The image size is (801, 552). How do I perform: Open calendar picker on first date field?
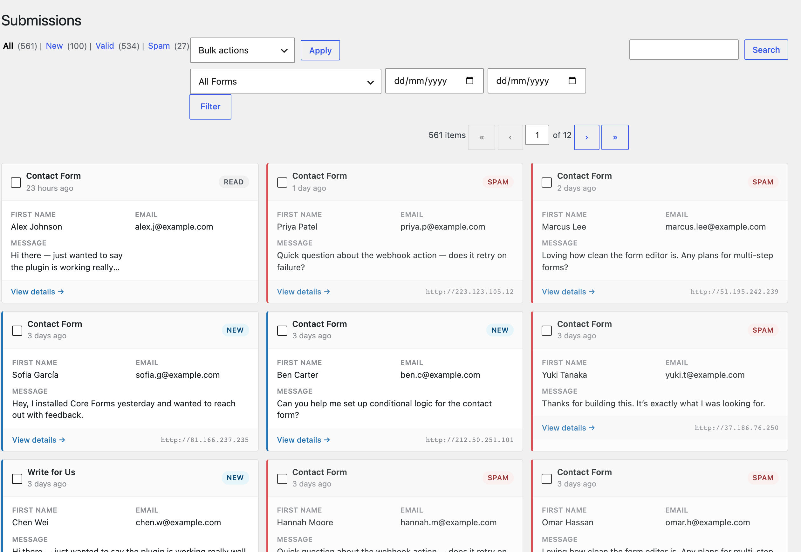coord(469,80)
